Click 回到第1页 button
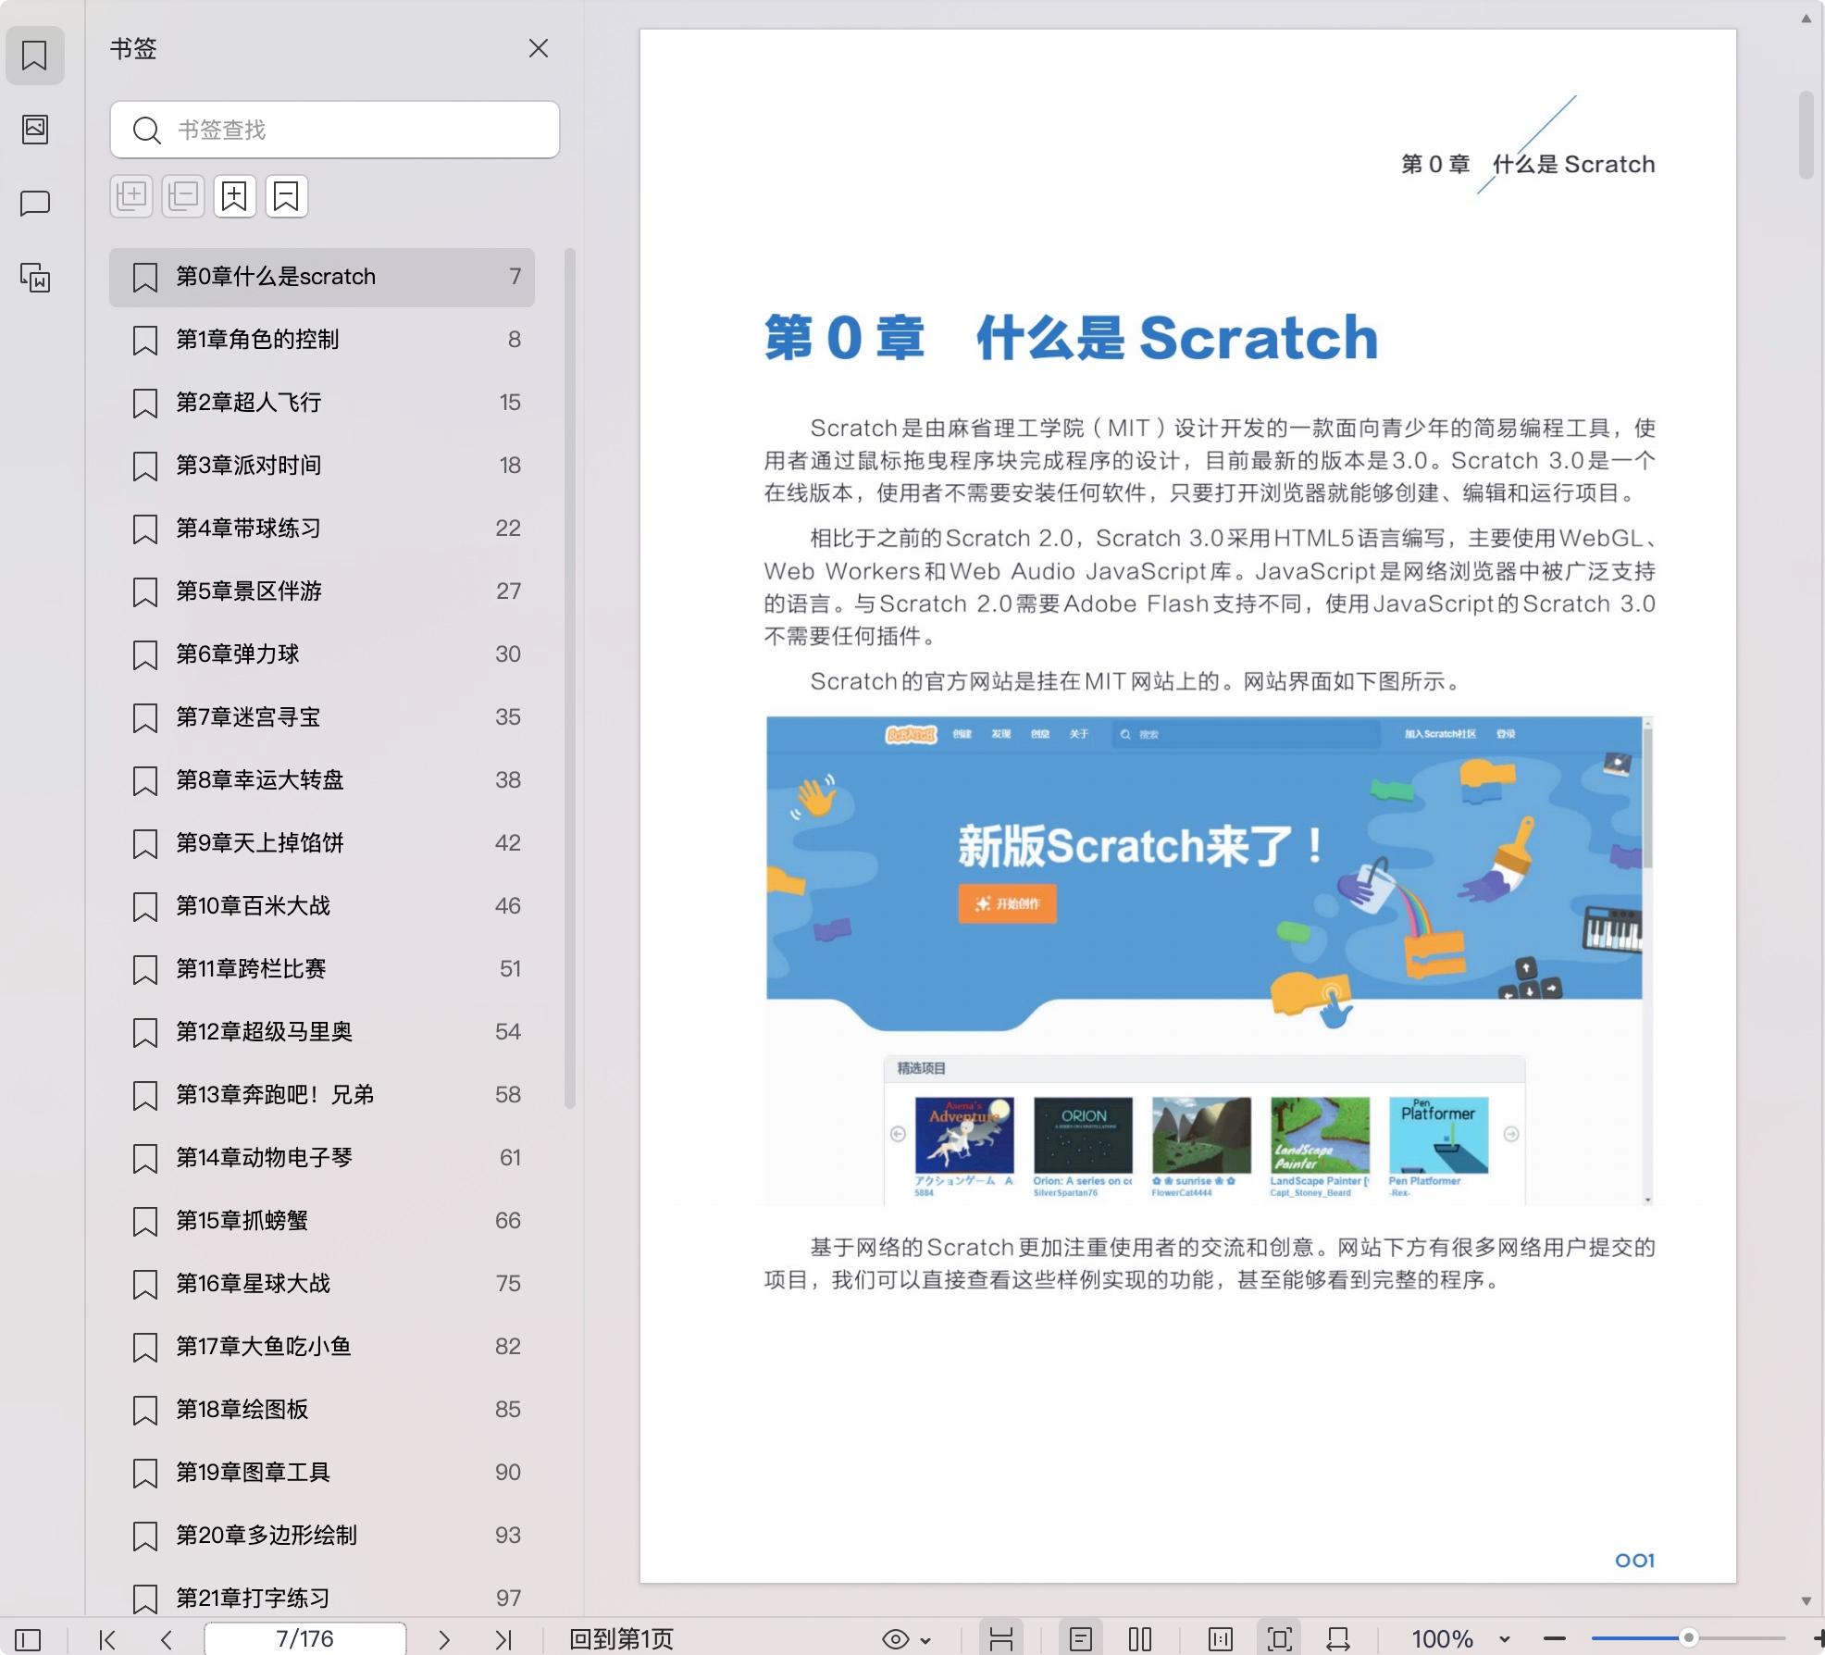This screenshot has width=1825, height=1655. click(x=621, y=1639)
